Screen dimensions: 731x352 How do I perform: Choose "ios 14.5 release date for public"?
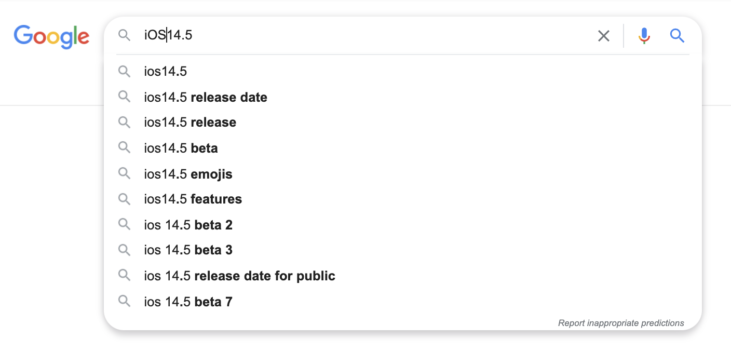(x=239, y=276)
